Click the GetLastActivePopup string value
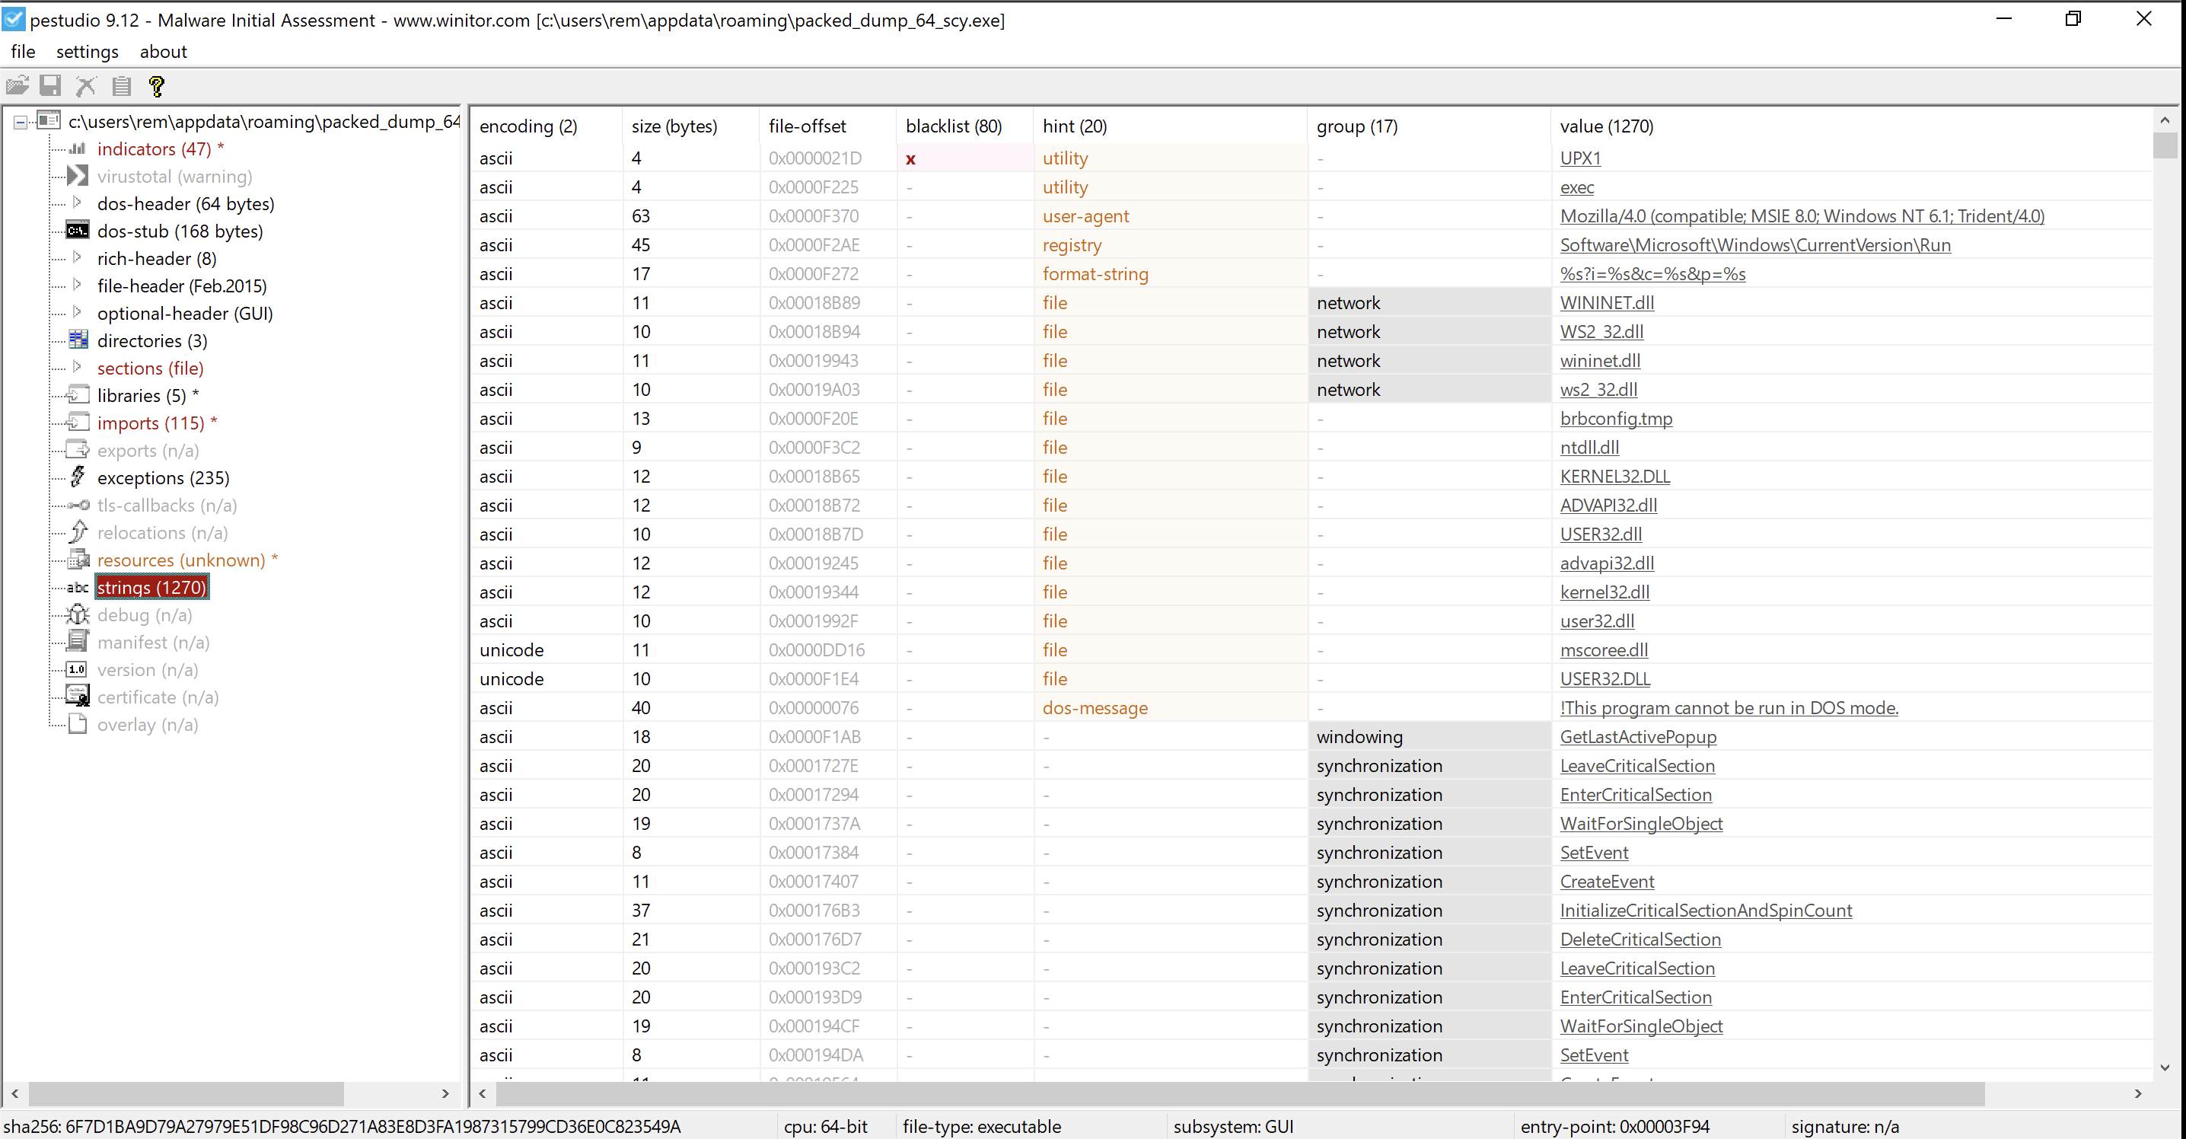The width and height of the screenshot is (2186, 1139). [x=1638, y=737]
